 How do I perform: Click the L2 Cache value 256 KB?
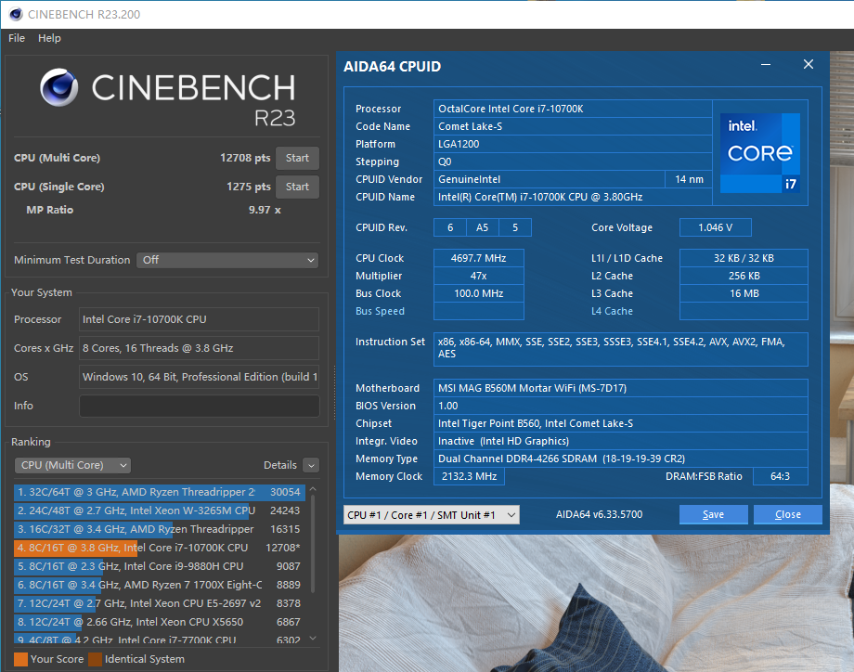pos(744,276)
